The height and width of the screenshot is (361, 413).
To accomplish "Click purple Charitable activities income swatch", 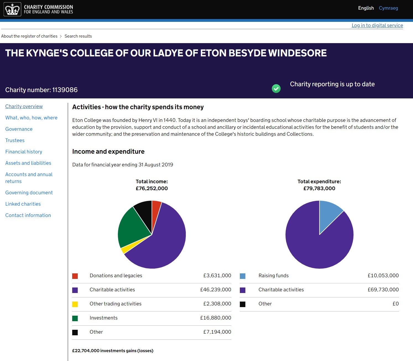I will (75, 290).
